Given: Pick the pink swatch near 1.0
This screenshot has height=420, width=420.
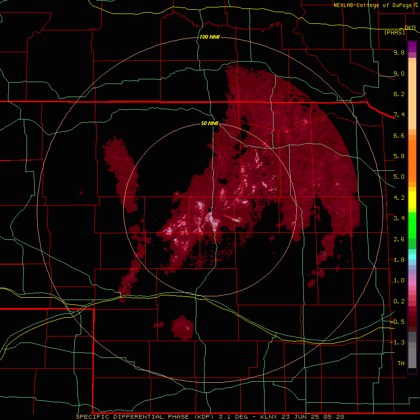Looking at the screenshot, I should [x=412, y=283].
